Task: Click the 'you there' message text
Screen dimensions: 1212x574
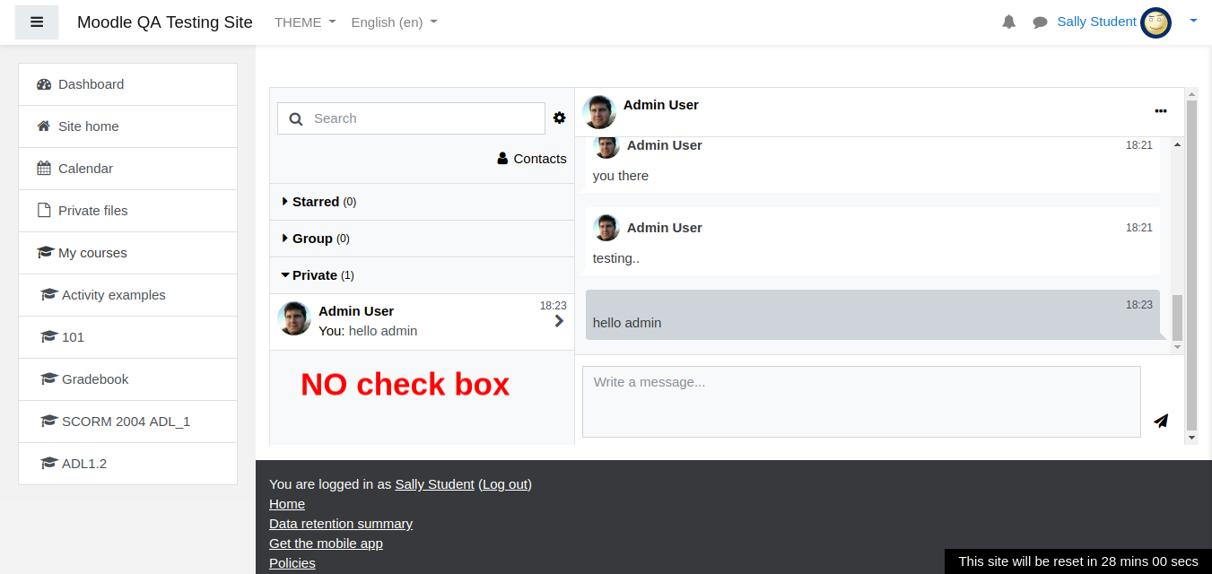Action: pos(621,176)
